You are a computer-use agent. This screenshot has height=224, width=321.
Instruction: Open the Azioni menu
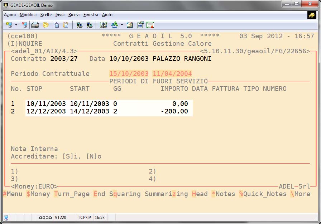[x=10, y=15]
